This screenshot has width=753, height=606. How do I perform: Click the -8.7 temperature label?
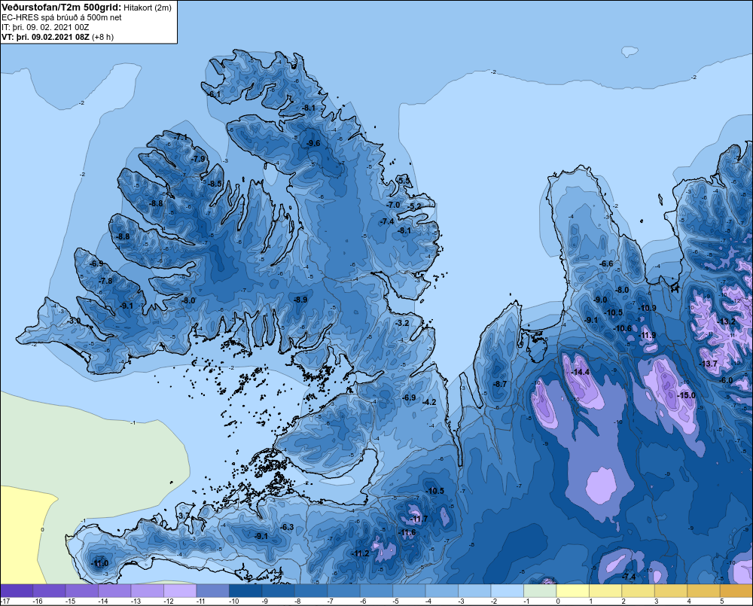(x=501, y=384)
